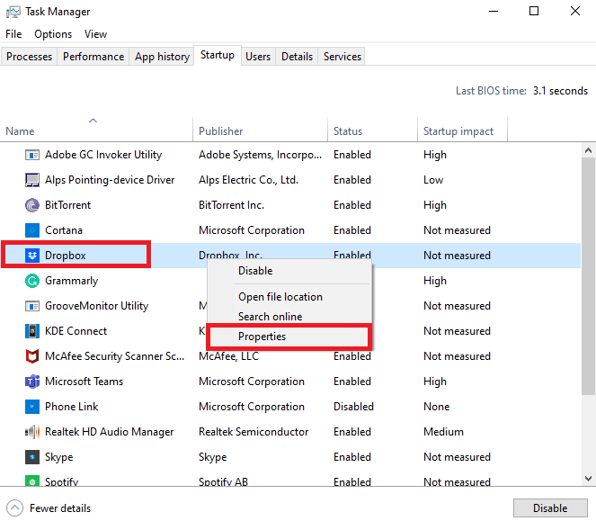Switch to the Processes tab
The width and height of the screenshot is (596, 530).
click(30, 57)
